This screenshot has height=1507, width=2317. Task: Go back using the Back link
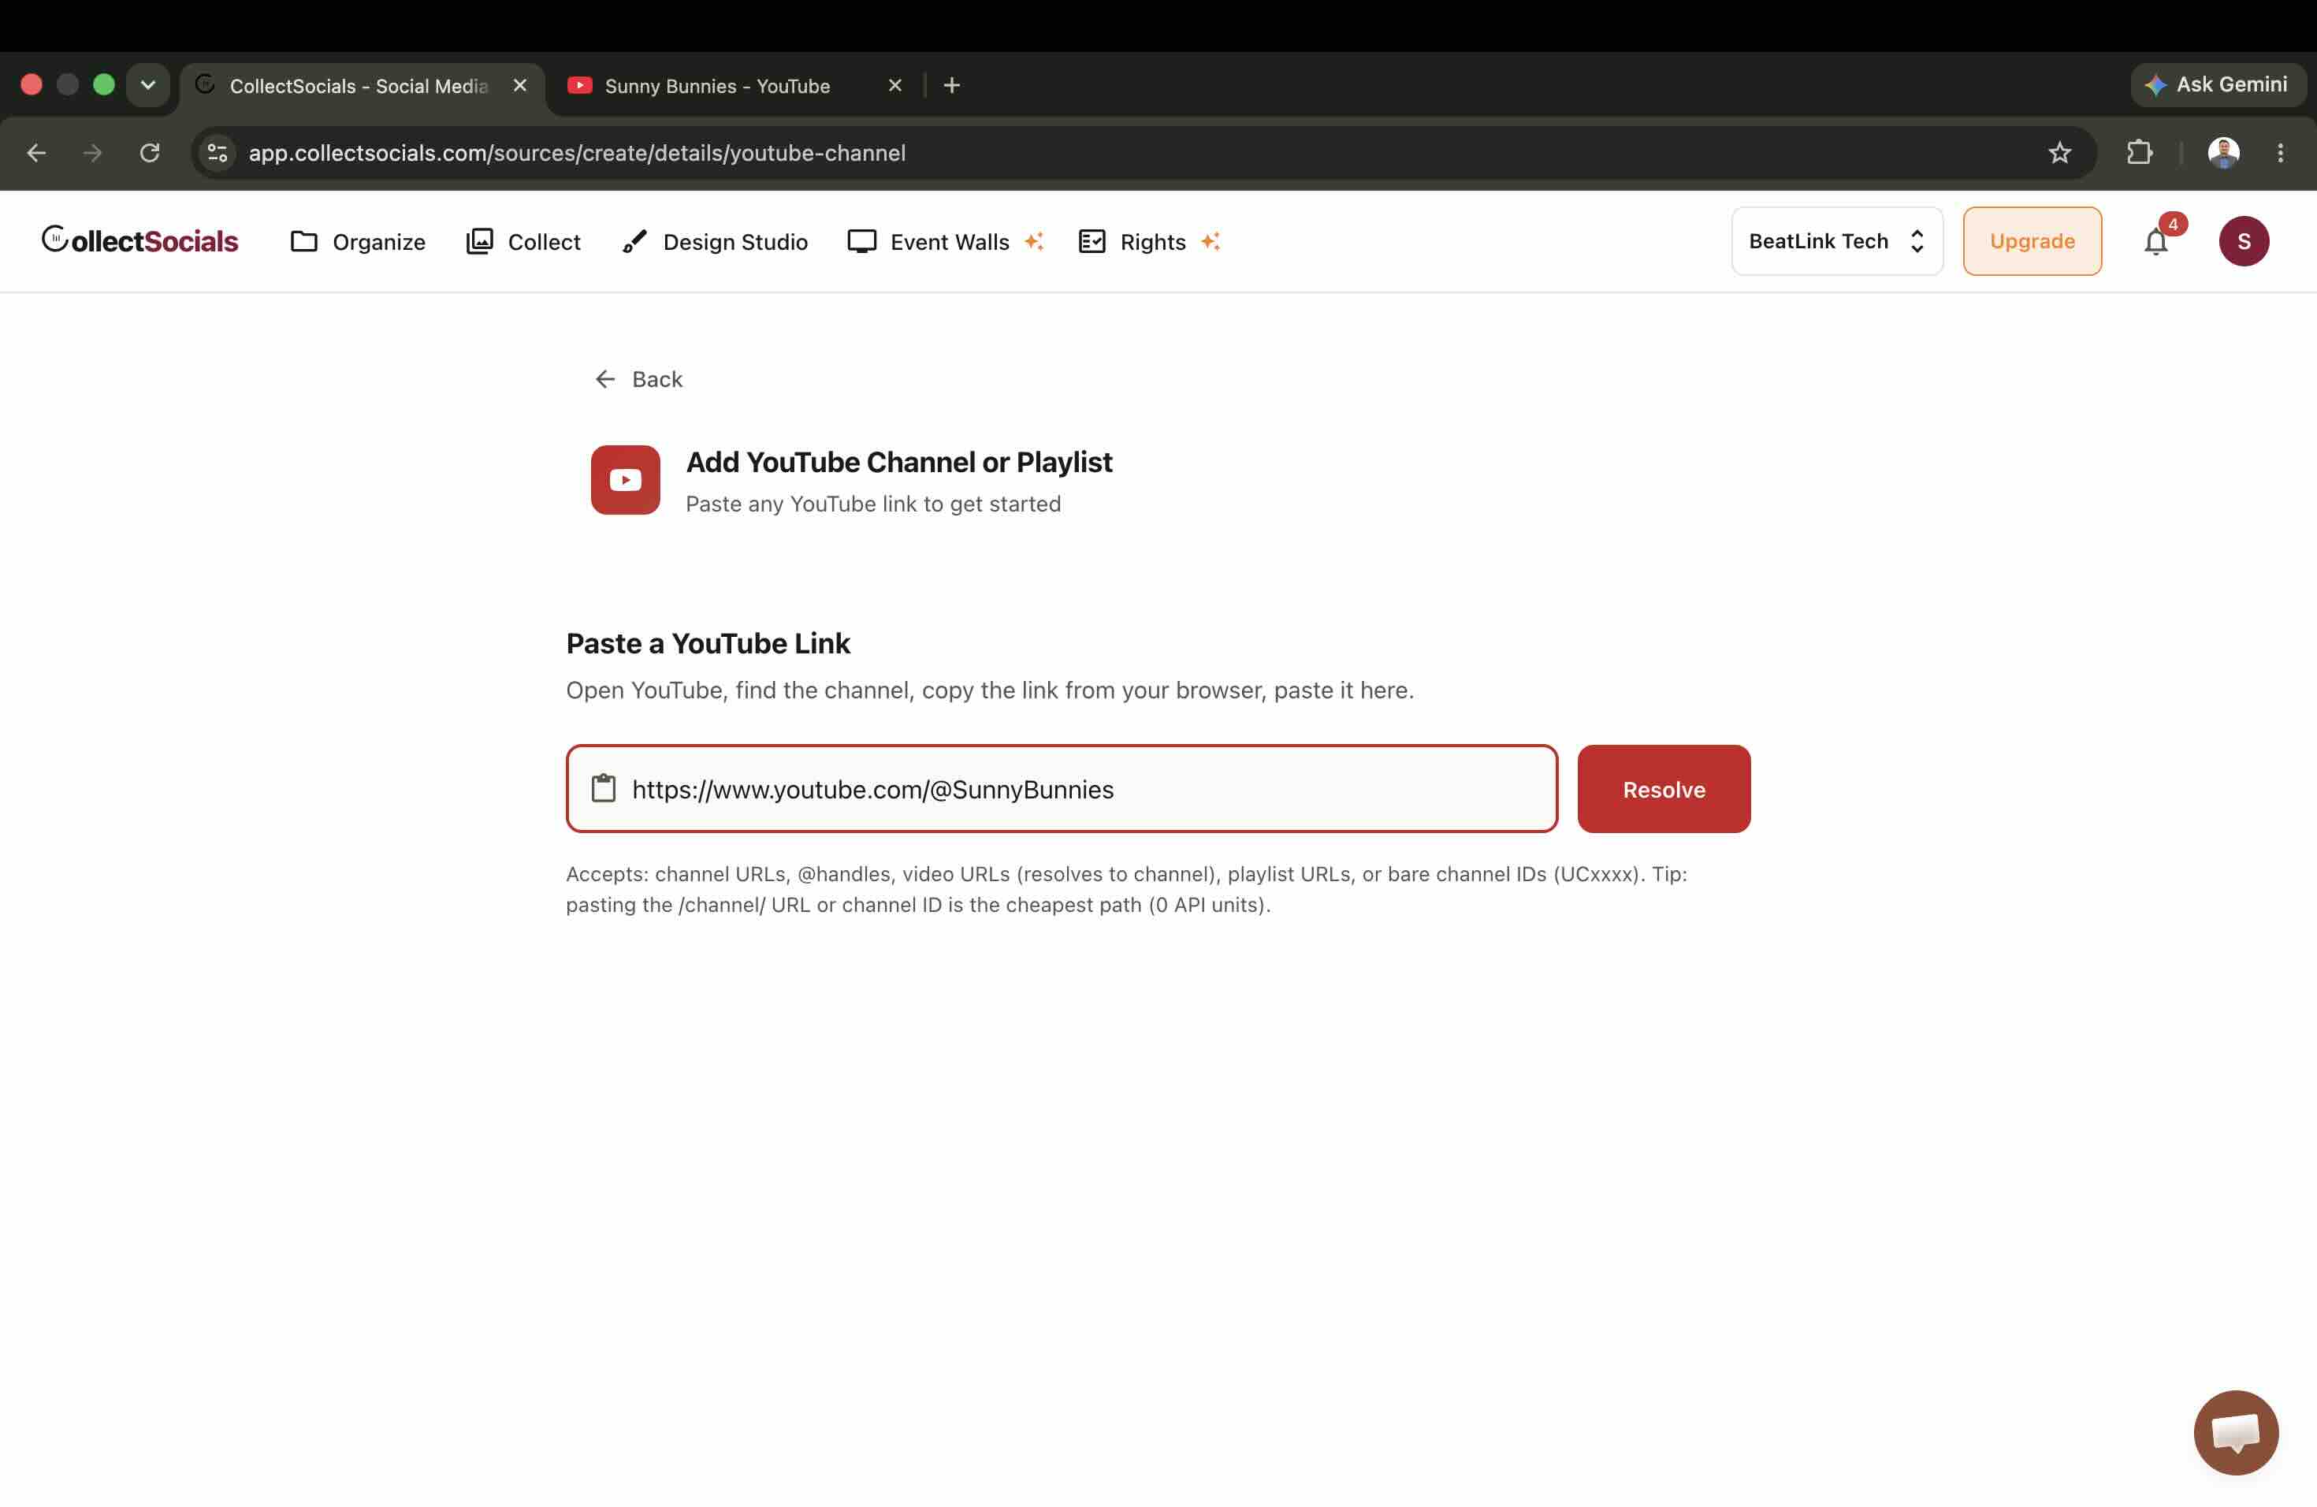click(638, 378)
